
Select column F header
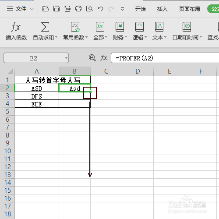(201, 71)
